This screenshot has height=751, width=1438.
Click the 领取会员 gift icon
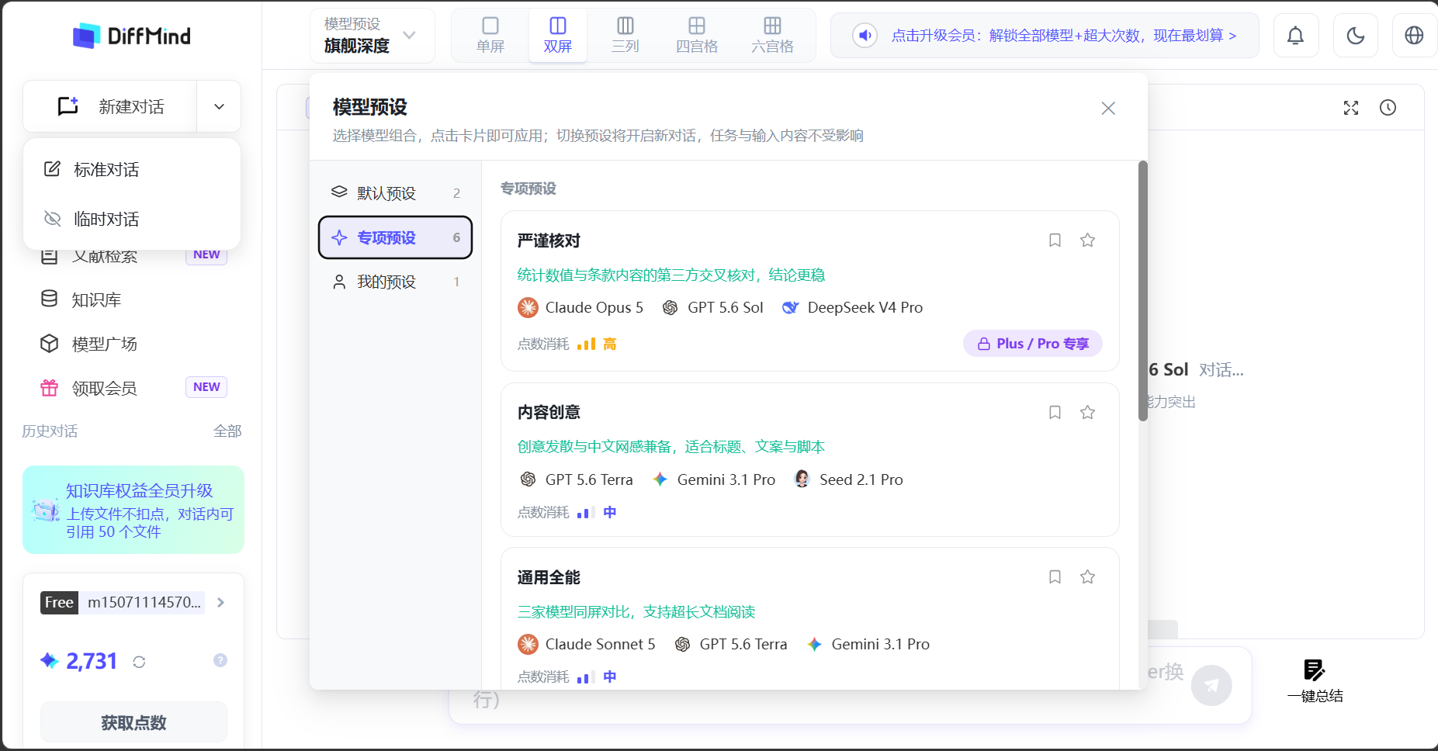(49, 388)
